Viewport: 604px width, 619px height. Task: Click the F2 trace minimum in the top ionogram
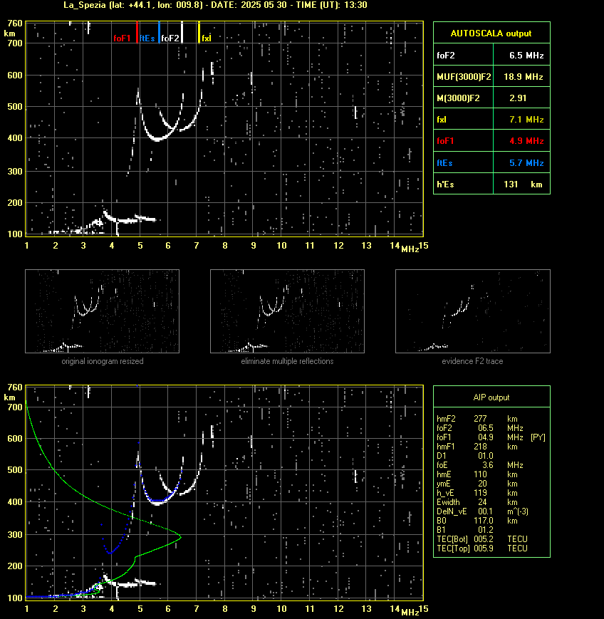157,139
